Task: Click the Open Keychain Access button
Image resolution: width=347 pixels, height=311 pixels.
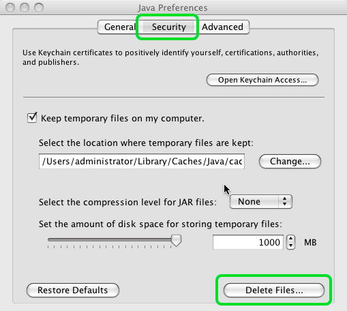Action: 262,80
